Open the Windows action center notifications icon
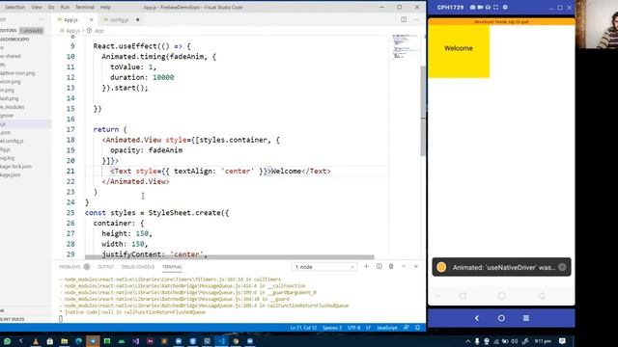This screenshot has height=347, width=618. click(562, 341)
